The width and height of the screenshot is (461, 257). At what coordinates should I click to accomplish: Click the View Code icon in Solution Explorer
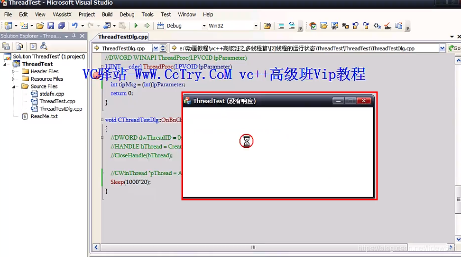tap(33, 46)
